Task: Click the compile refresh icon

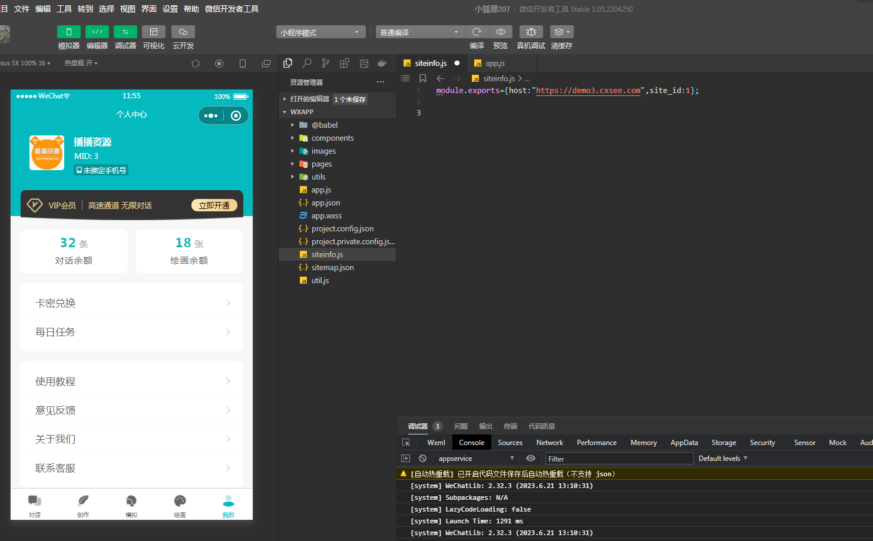Action: tap(477, 32)
